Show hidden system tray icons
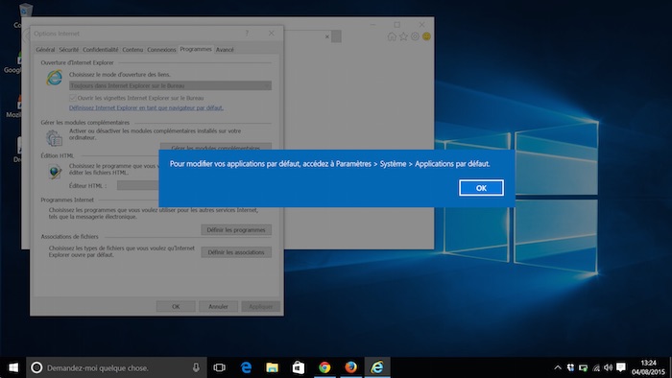 point(558,367)
